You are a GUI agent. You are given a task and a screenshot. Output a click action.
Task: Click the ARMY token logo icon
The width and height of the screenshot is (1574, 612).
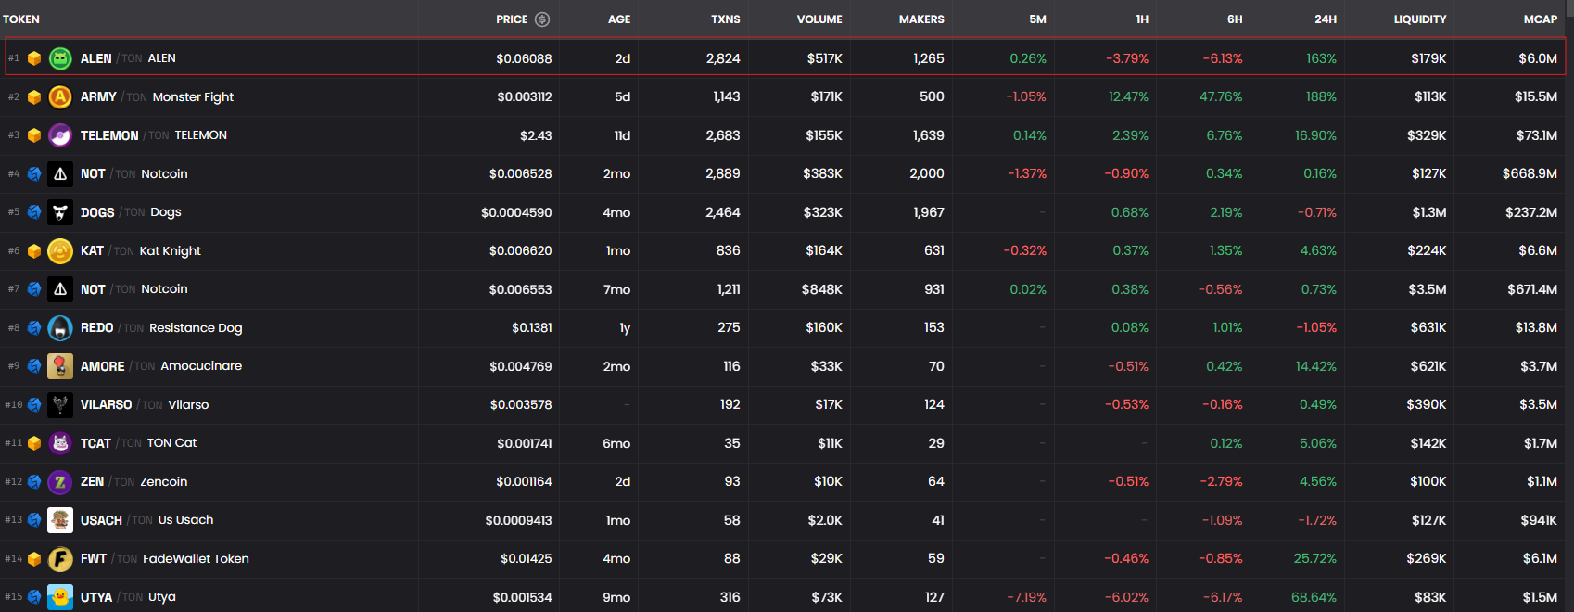tap(60, 96)
